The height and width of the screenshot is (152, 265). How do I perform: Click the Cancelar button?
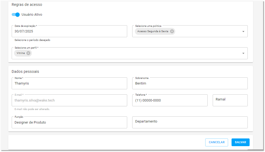216,142
